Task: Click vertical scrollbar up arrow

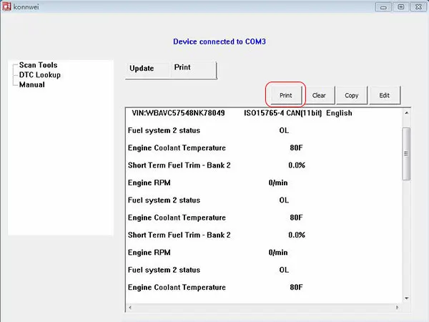Action: click(407, 113)
